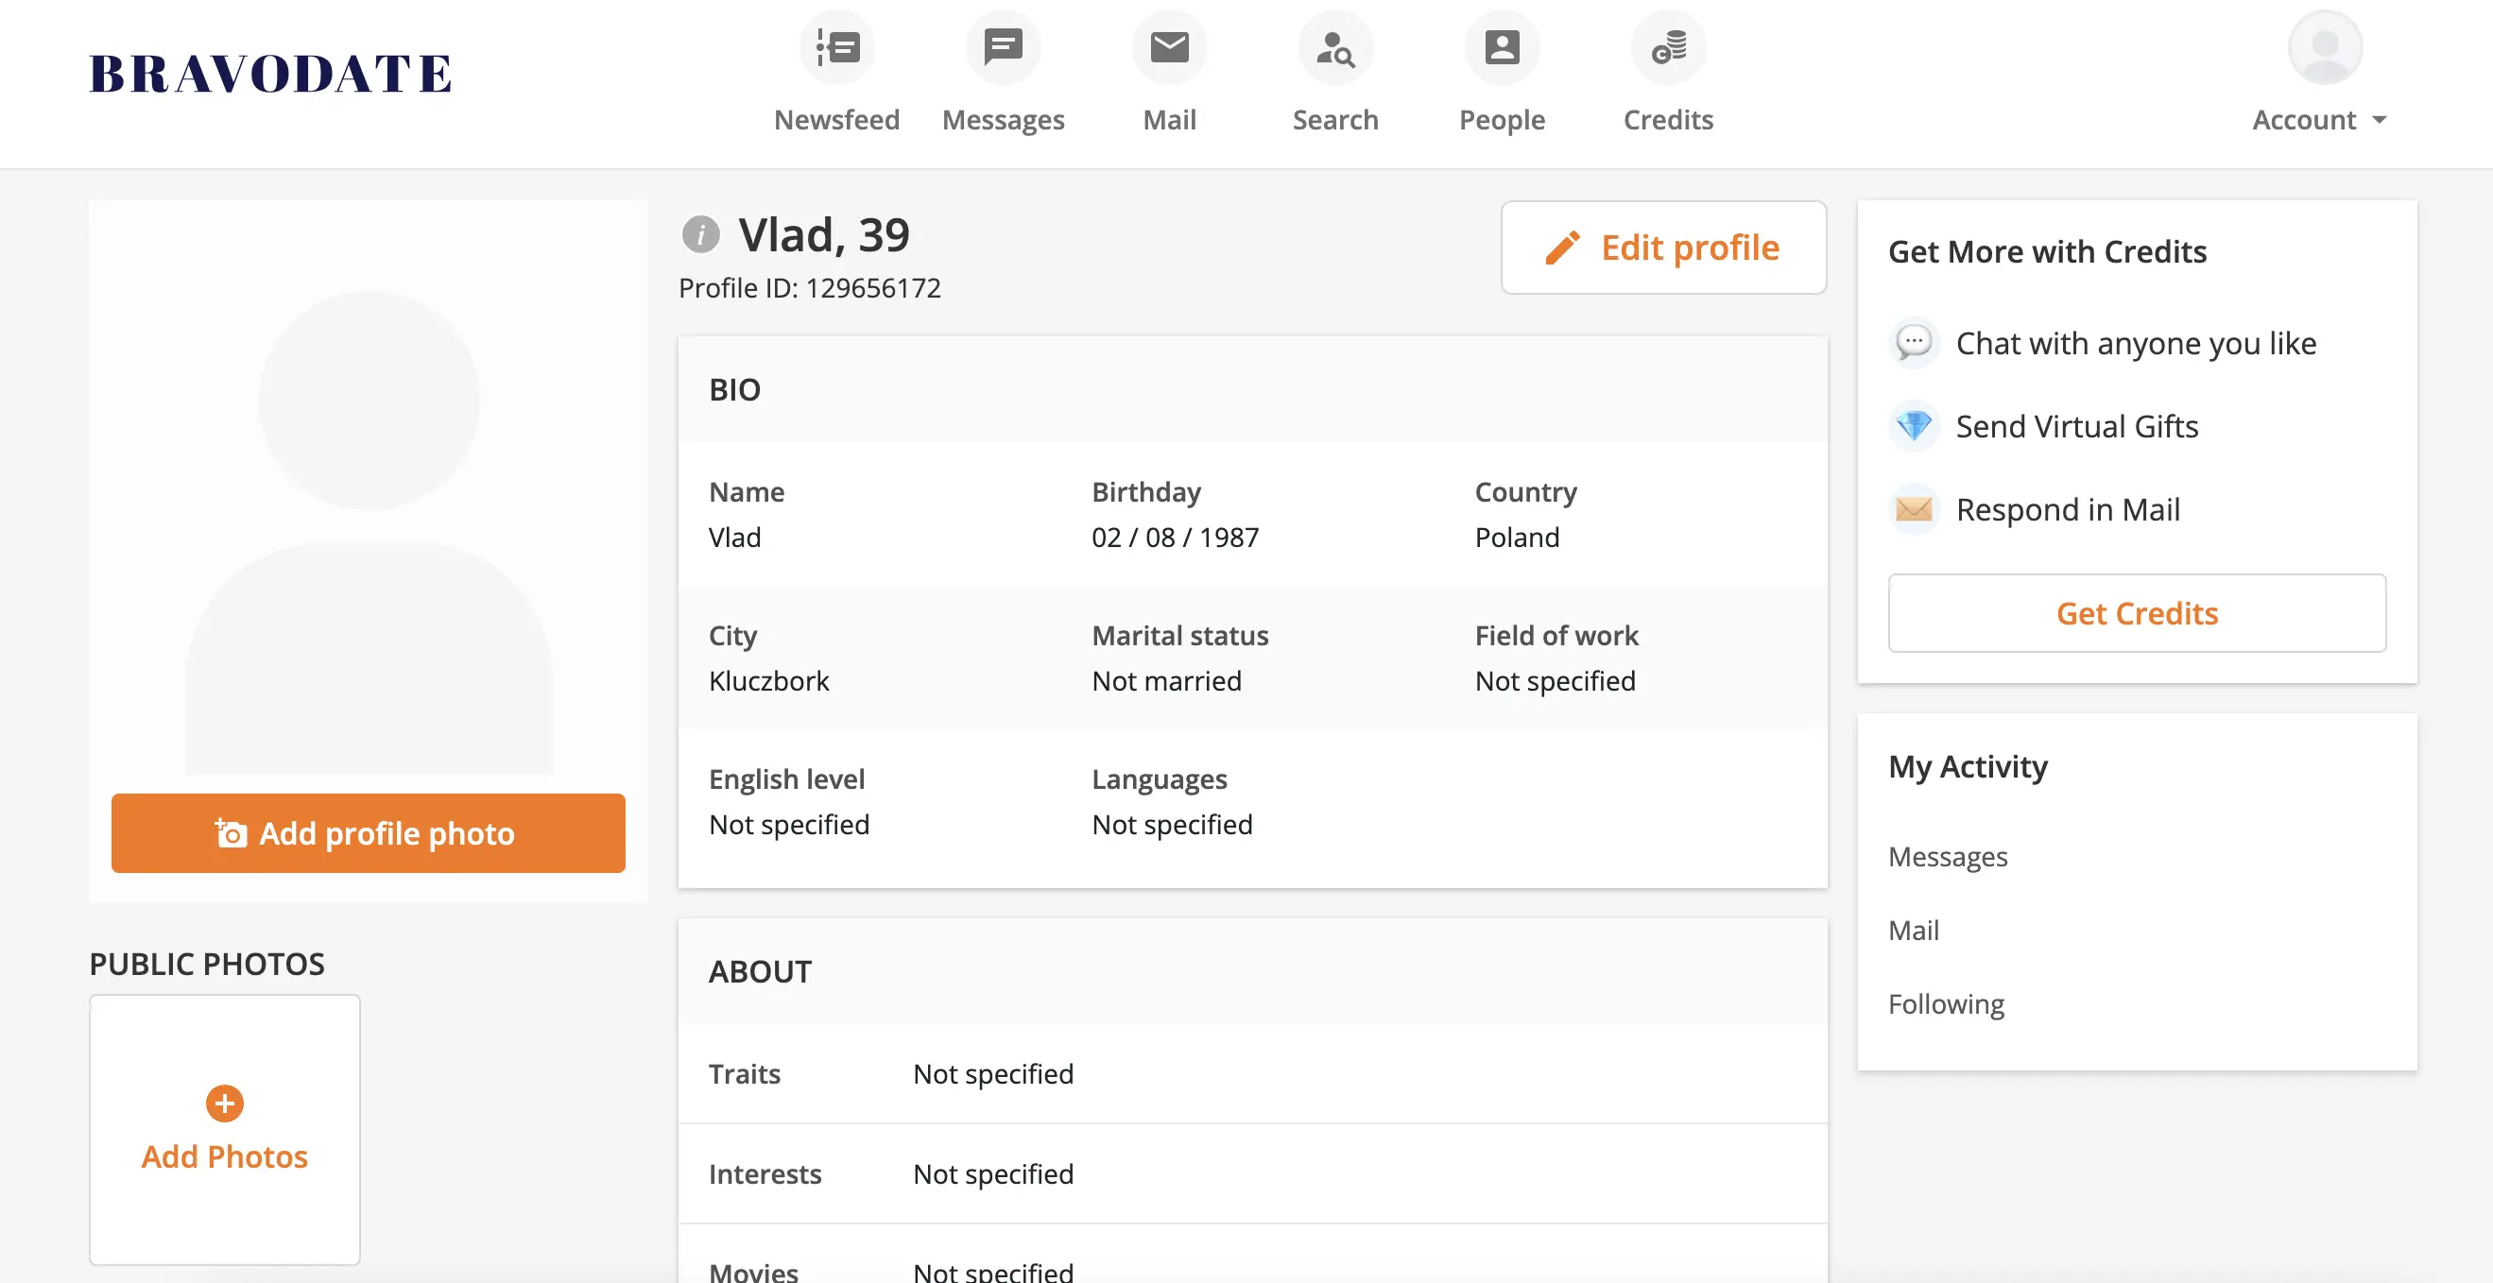Click the Messages chat bubble icon
This screenshot has width=2493, height=1283.
pyautogui.click(x=1003, y=47)
